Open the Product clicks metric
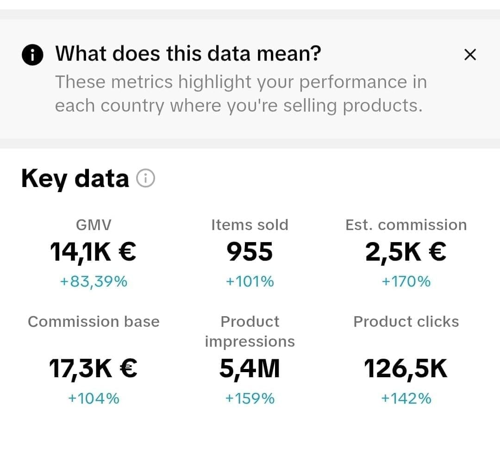 click(x=406, y=322)
